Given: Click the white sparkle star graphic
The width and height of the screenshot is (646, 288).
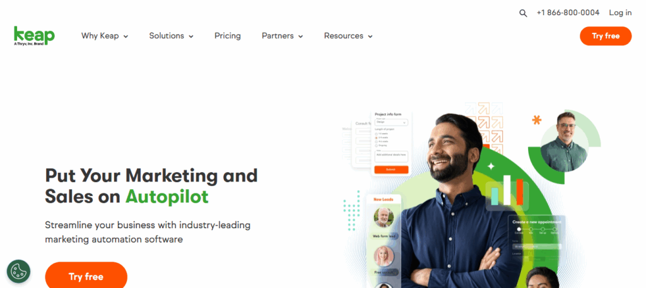Looking at the screenshot, I should click(491, 166).
